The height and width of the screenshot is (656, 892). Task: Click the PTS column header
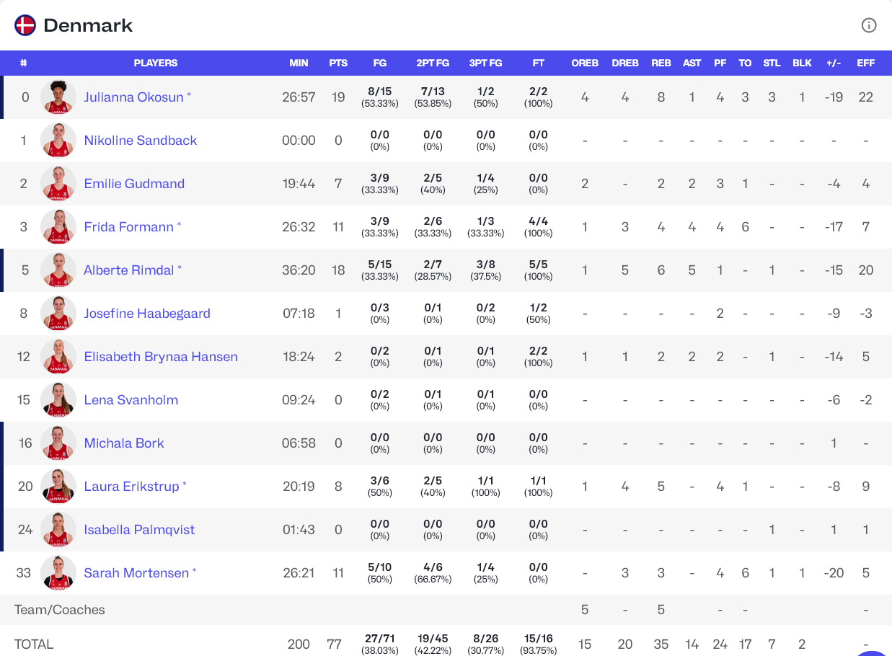tap(338, 63)
